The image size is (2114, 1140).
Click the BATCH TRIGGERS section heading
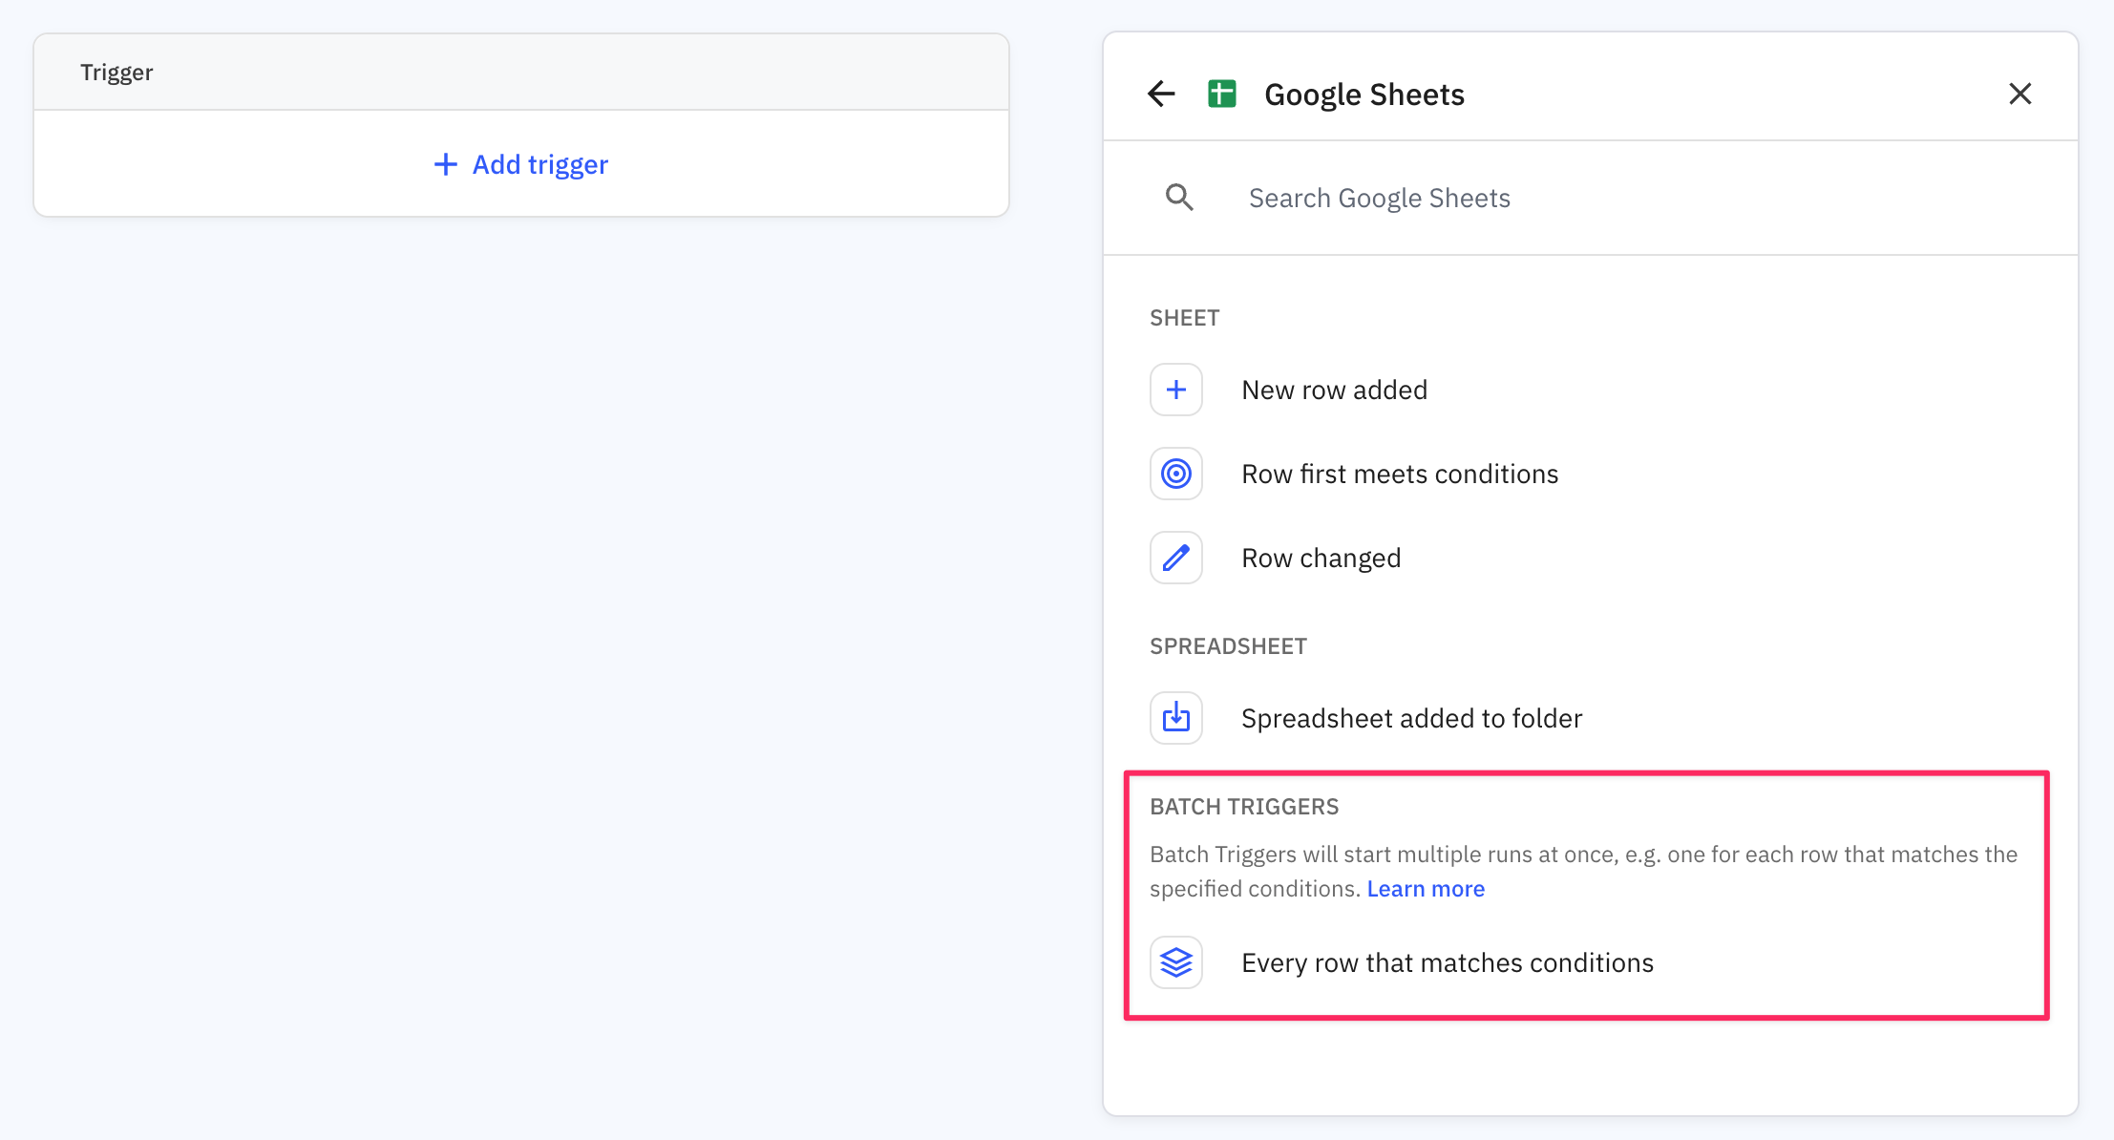(1244, 806)
